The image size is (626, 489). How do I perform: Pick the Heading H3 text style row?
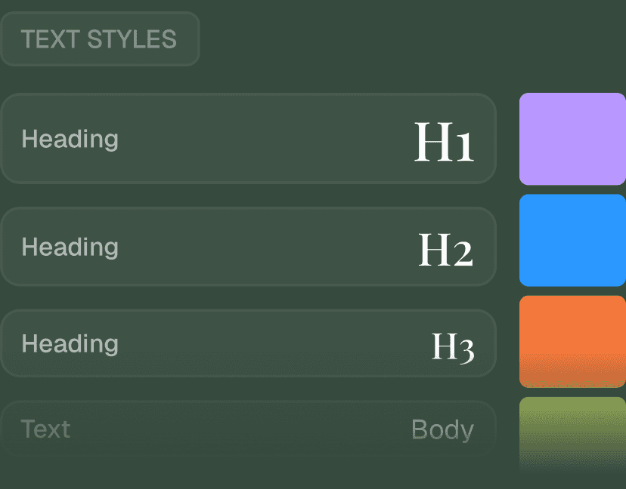pyautogui.click(x=248, y=343)
